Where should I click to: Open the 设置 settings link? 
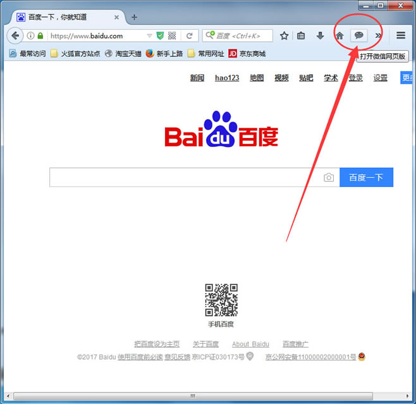[x=381, y=78]
